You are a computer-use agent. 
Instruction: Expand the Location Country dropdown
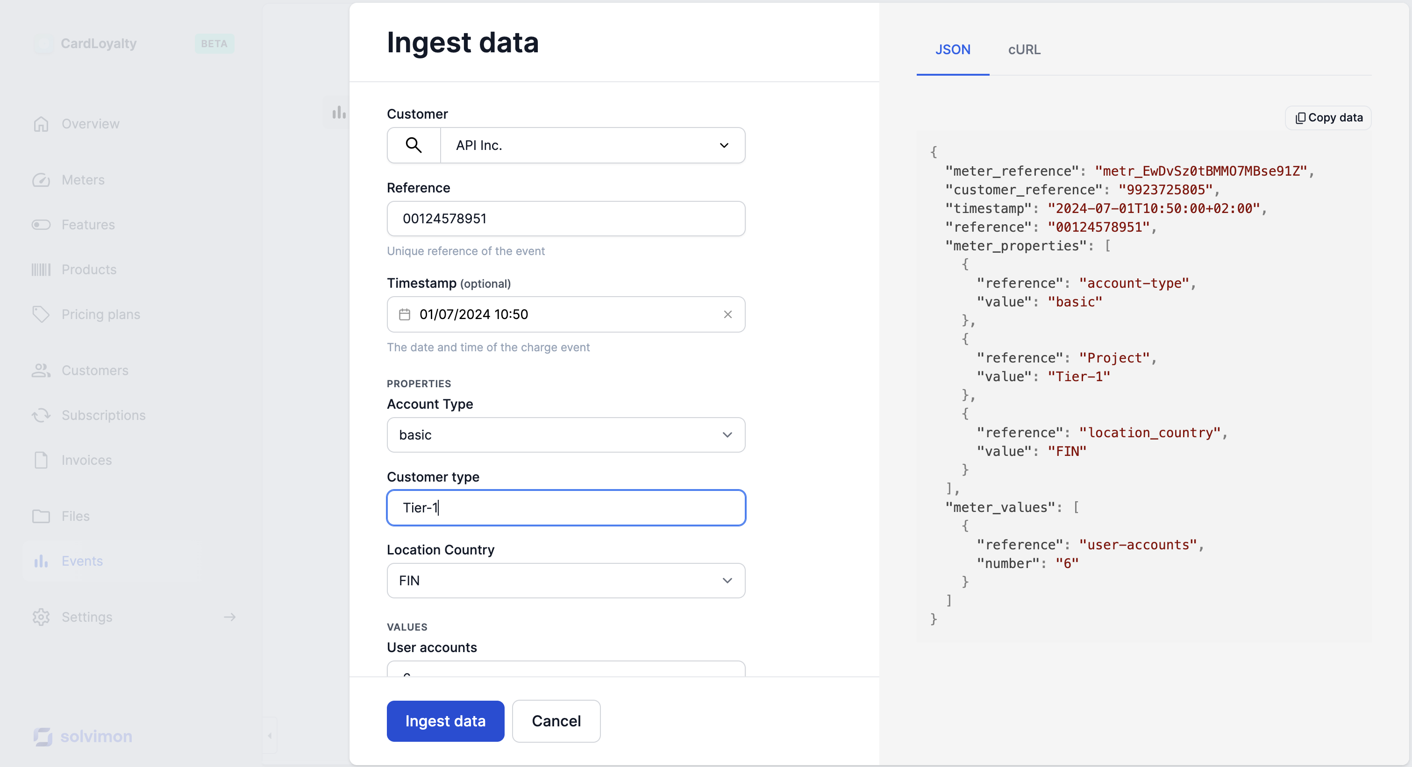(x=566, y=581)
